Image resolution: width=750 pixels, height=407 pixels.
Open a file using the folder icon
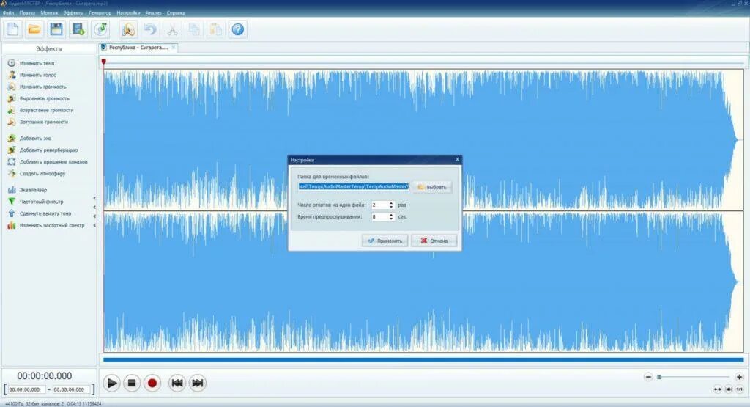(34, 29)
